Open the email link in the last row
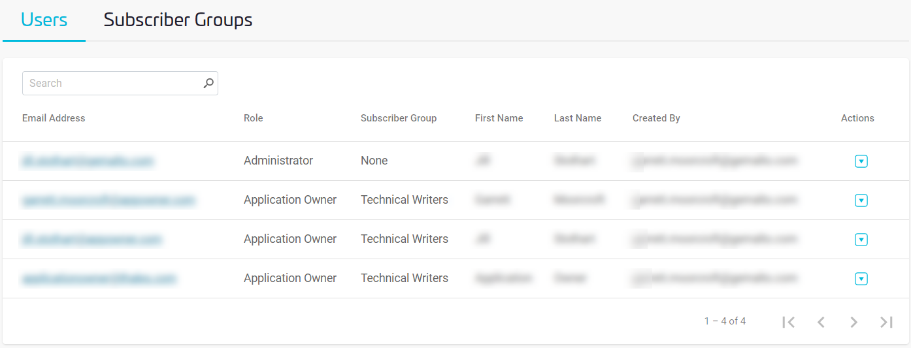The image size is (911, 348). click(99, 278)
